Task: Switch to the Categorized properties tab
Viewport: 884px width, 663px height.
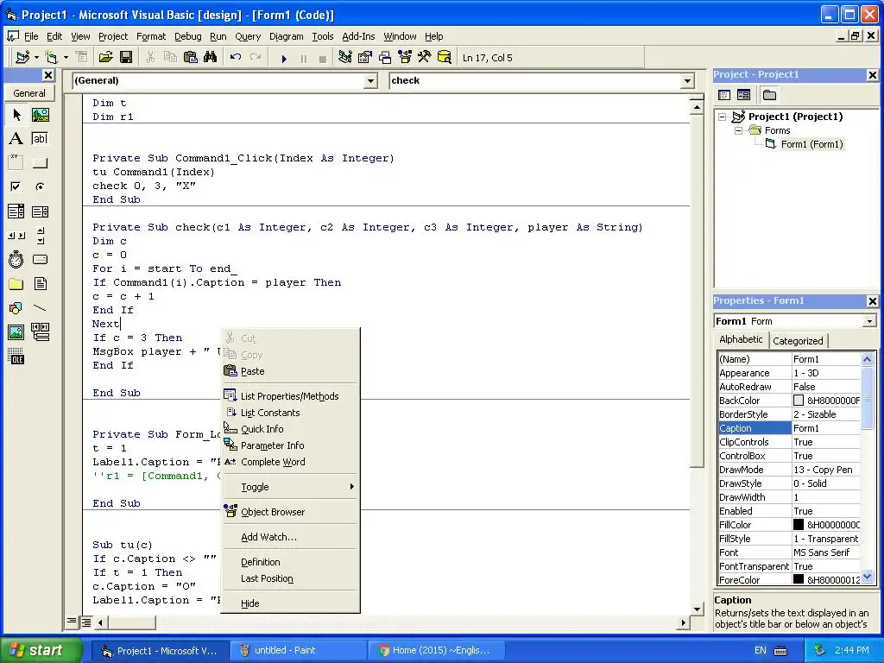Action: click(x=797, y=340)
